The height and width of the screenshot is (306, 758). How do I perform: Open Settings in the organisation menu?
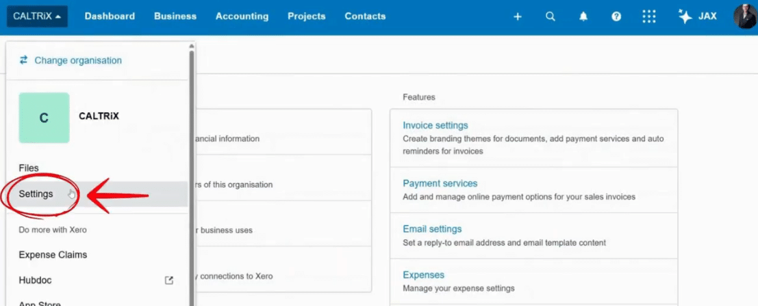pos(97,194)
